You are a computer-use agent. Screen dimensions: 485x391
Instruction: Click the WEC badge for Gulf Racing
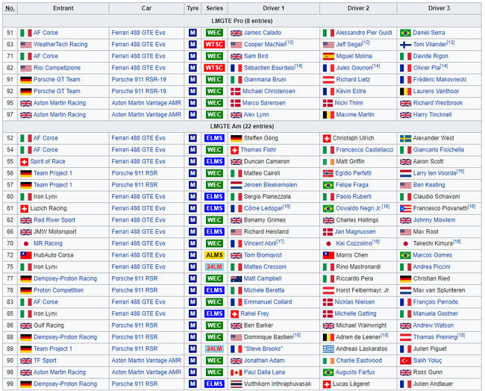pyautogui.click(x=214, y=325)
